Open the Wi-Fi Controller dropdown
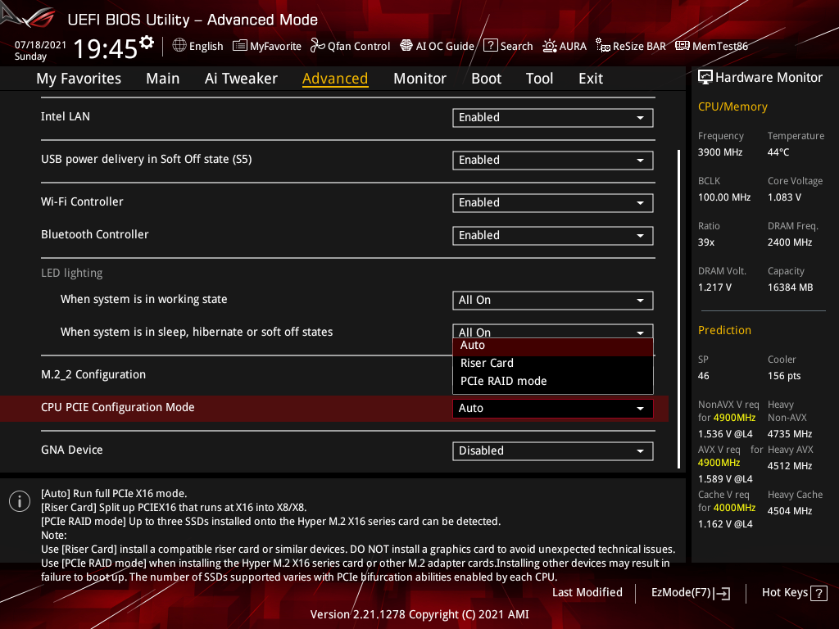839x629 pixels. pos(552,202)
